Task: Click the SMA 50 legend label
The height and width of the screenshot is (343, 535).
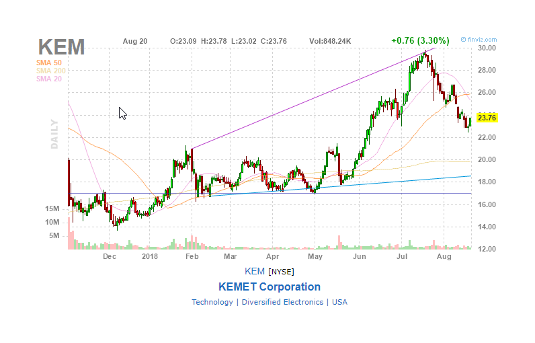Action: click(49, 63)
